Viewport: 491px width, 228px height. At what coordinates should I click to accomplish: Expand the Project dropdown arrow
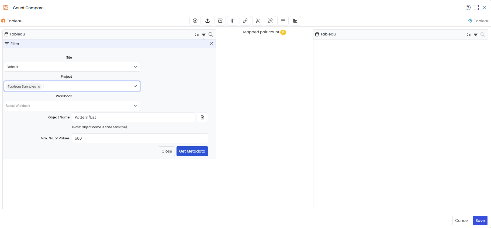[x=135, y=86]
